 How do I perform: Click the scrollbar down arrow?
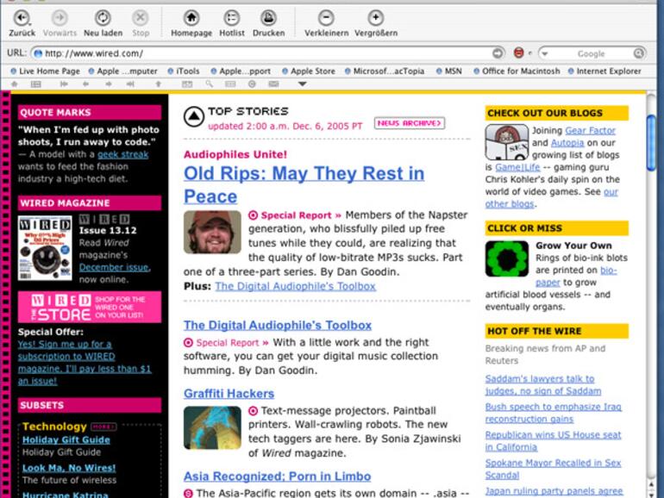[x=651, y=495]
